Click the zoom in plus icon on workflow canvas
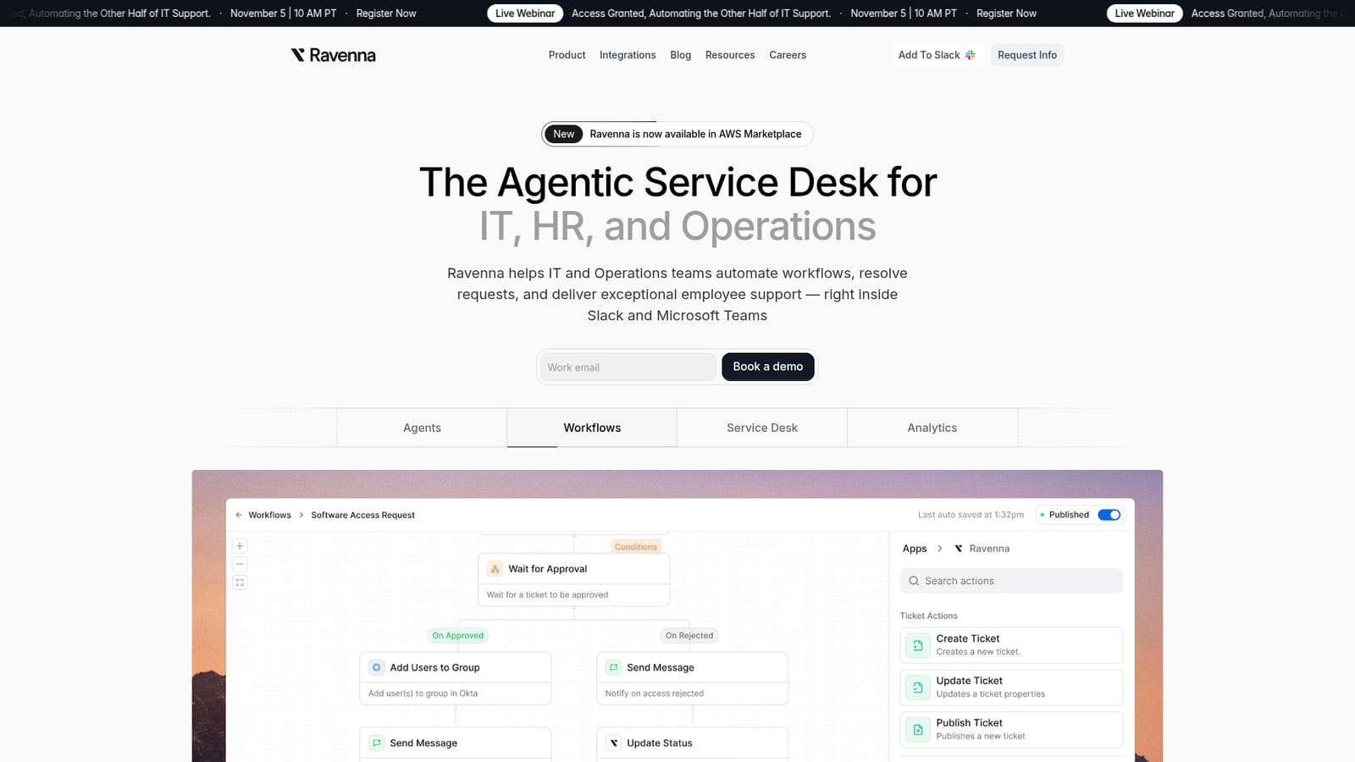 [x=240, y=546]
